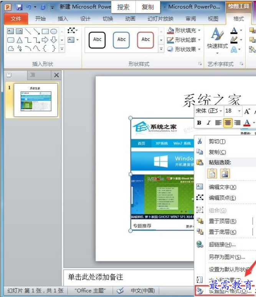Viewport: 256px width, 297px height.
Task: Switch to the Format (格式) tab
Action: (x=239, y=19)
